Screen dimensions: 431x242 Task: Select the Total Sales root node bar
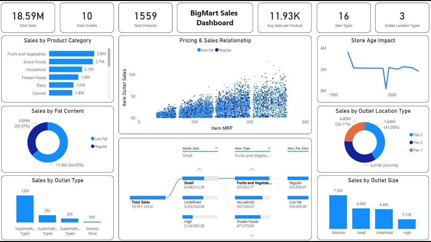(x=147, y=198)
